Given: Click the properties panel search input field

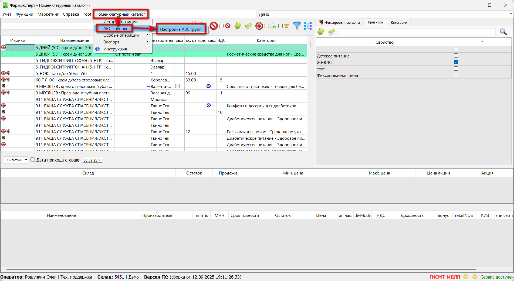Looking at the screenshot, I should 417,32.
